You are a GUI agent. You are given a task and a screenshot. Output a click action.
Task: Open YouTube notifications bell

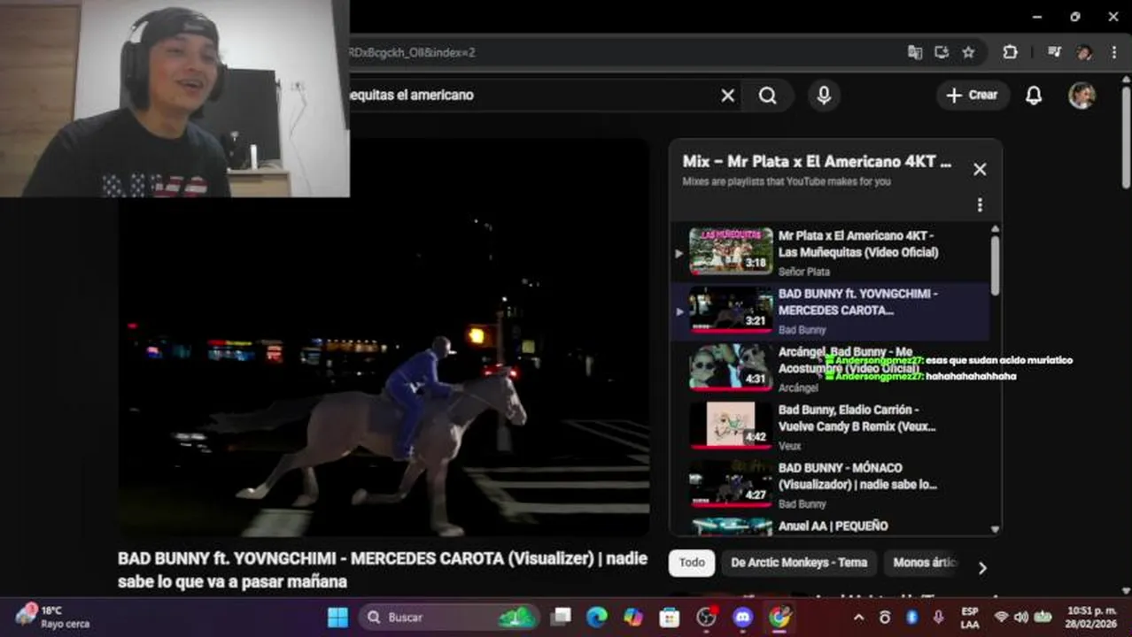click(x=1033, y=95)
